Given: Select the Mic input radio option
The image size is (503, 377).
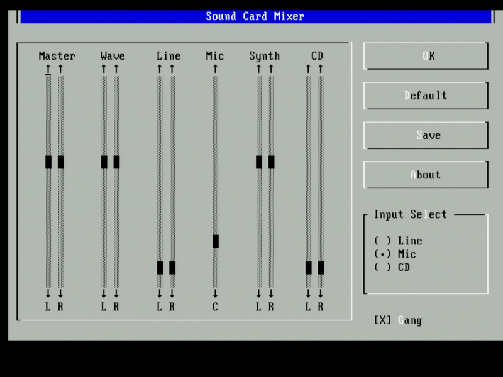Looking at the screenshot, I should tap(382, 254).
